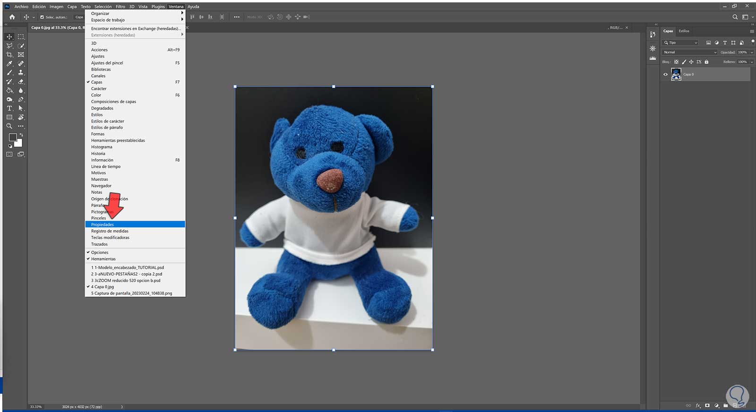Open the Move tool preset picker arrow
Screen dimensions: 756x412
34,17
